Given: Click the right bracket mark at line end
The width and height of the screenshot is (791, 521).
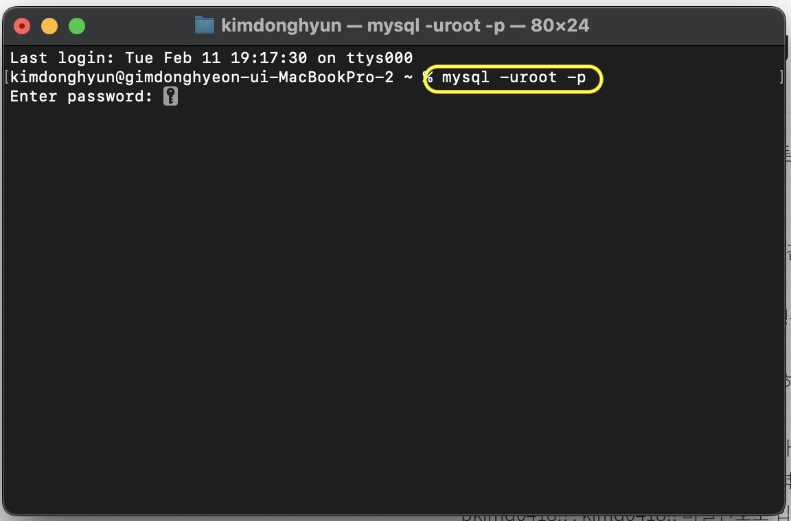Looking at the screenshot, I should point(781,77).
